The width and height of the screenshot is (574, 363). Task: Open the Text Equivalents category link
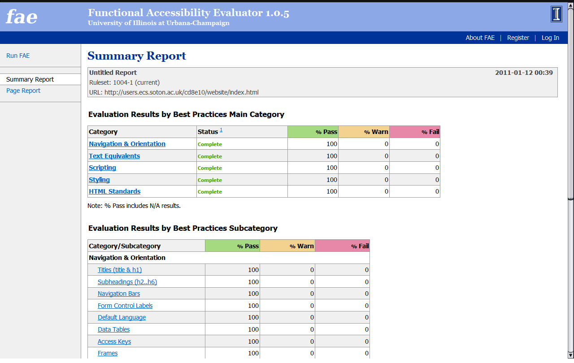(x=114, y=156)
